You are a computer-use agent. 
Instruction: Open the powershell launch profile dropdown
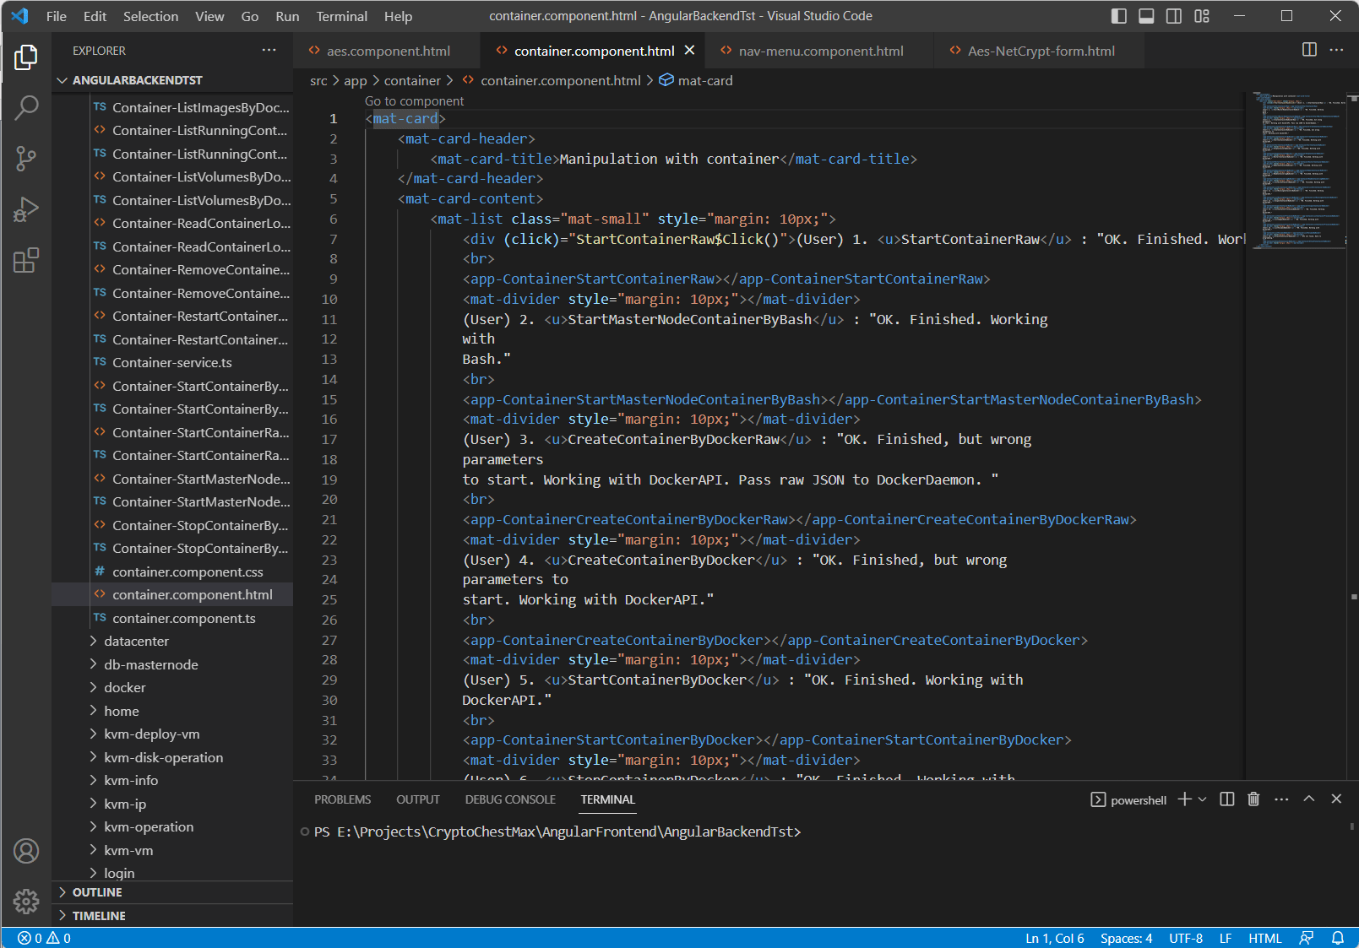click(1203, 799)
